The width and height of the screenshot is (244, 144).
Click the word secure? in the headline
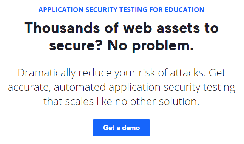pyautogui.click(x=76, y=45)
